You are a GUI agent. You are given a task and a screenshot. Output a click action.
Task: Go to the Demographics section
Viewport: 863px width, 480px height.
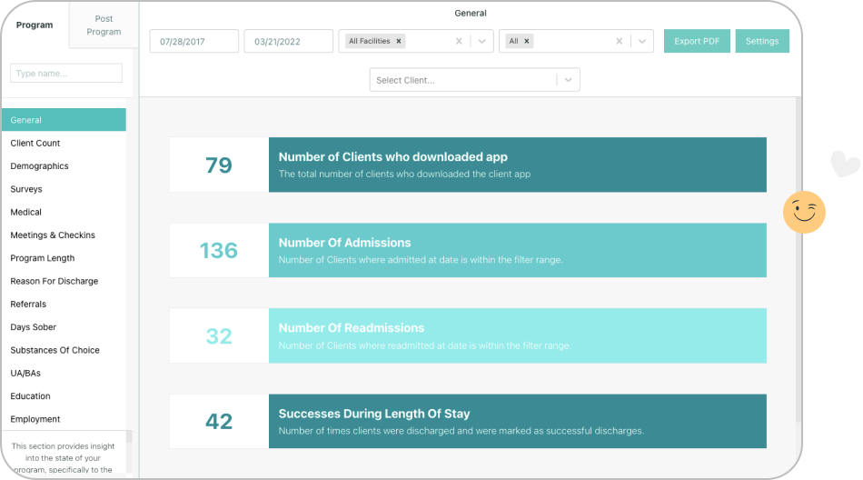40,166
